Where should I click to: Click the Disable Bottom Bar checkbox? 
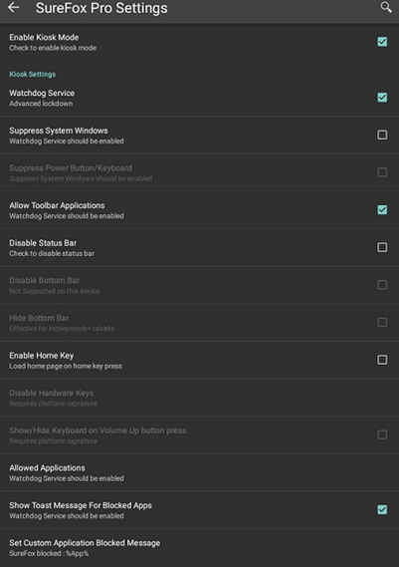pyautogui.click(x=382, y=285)
